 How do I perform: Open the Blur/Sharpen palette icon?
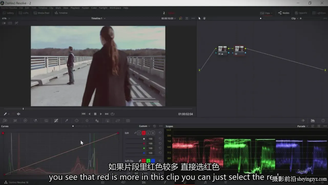97,121
